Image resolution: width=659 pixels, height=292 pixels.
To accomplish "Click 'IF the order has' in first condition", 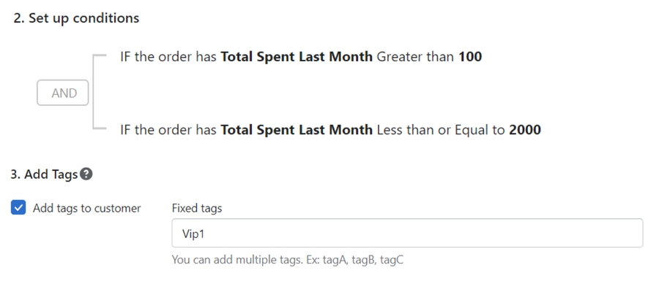I will point(168,56).
